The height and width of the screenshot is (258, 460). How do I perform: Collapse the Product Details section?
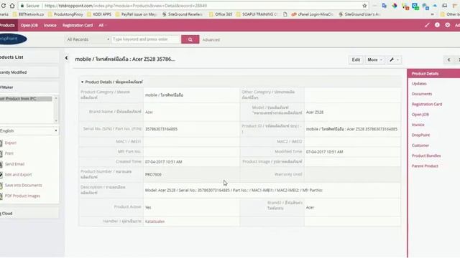click(82, 82)
